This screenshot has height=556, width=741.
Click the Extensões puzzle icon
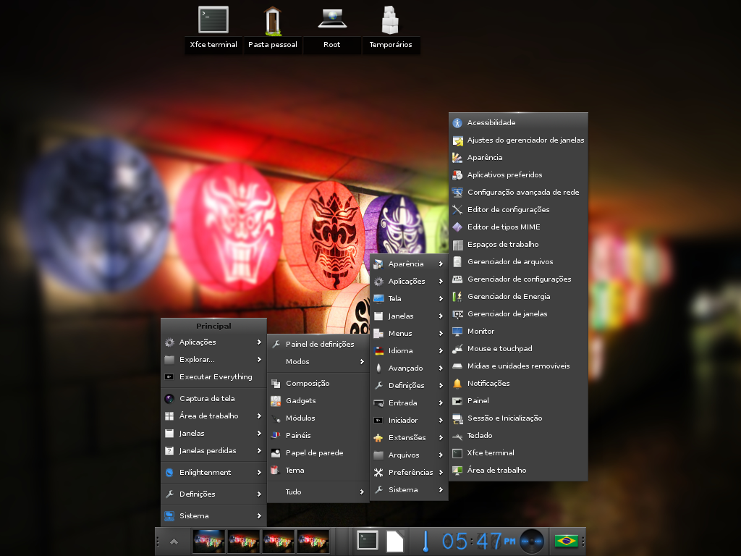378,438
